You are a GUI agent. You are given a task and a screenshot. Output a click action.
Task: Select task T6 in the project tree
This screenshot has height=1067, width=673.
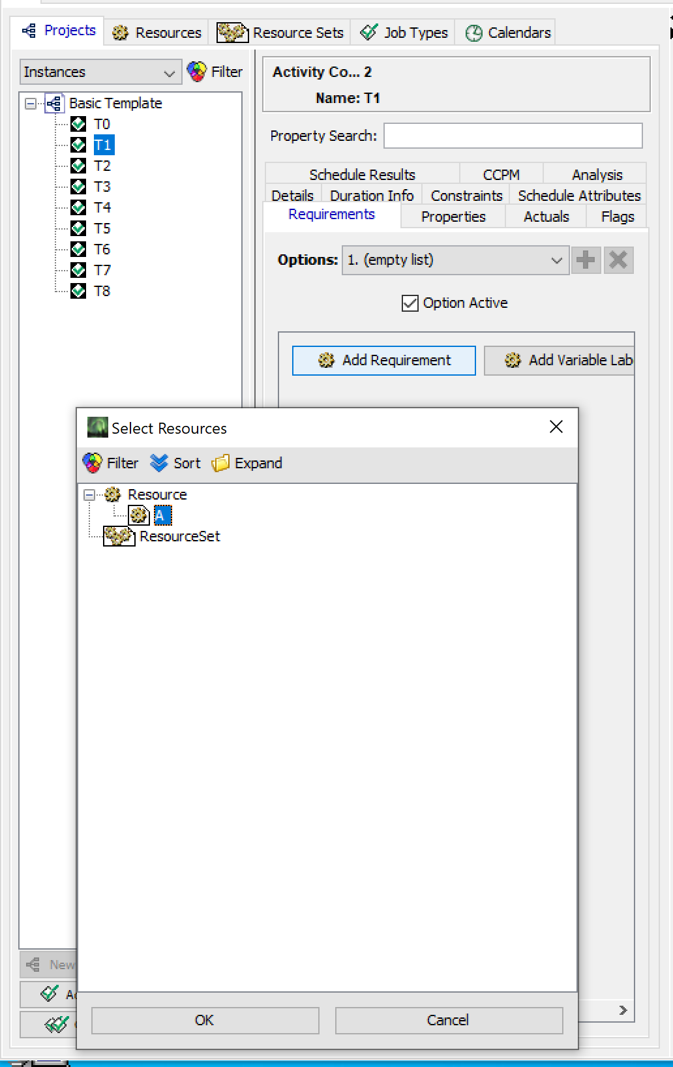pyautogui.click(x=102, y=249)
